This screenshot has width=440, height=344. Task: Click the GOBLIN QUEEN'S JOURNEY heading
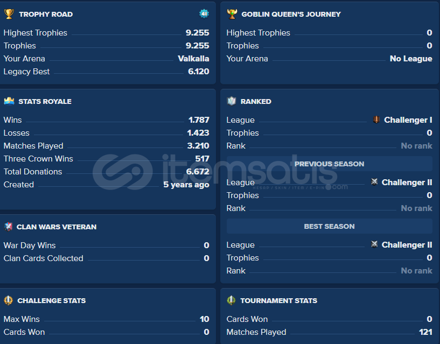pyautogui.click(x=291, y=15)
